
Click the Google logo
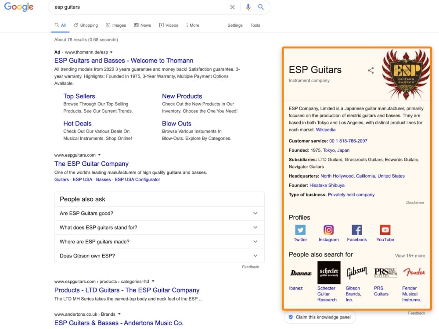point(19,7)
